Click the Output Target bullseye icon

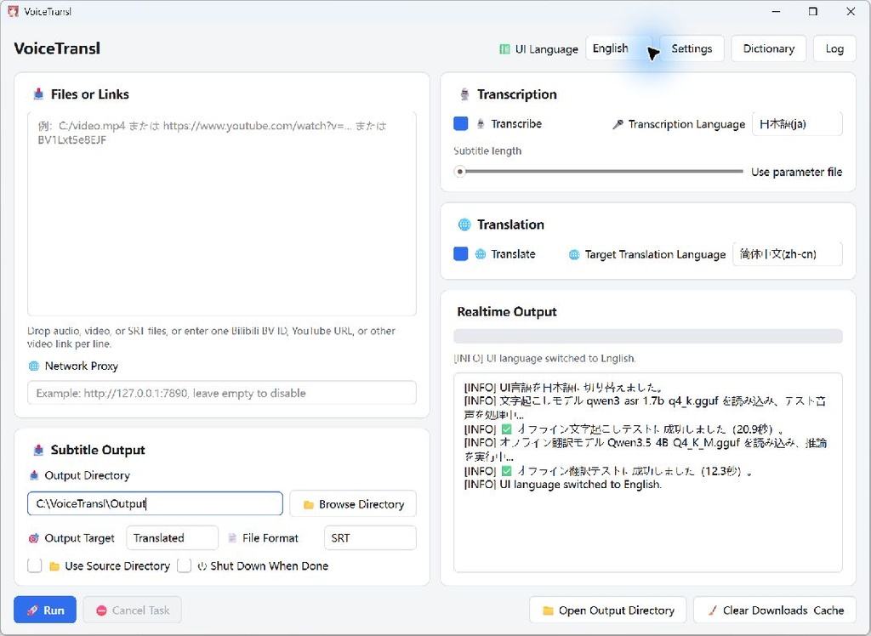coord(34,538)
